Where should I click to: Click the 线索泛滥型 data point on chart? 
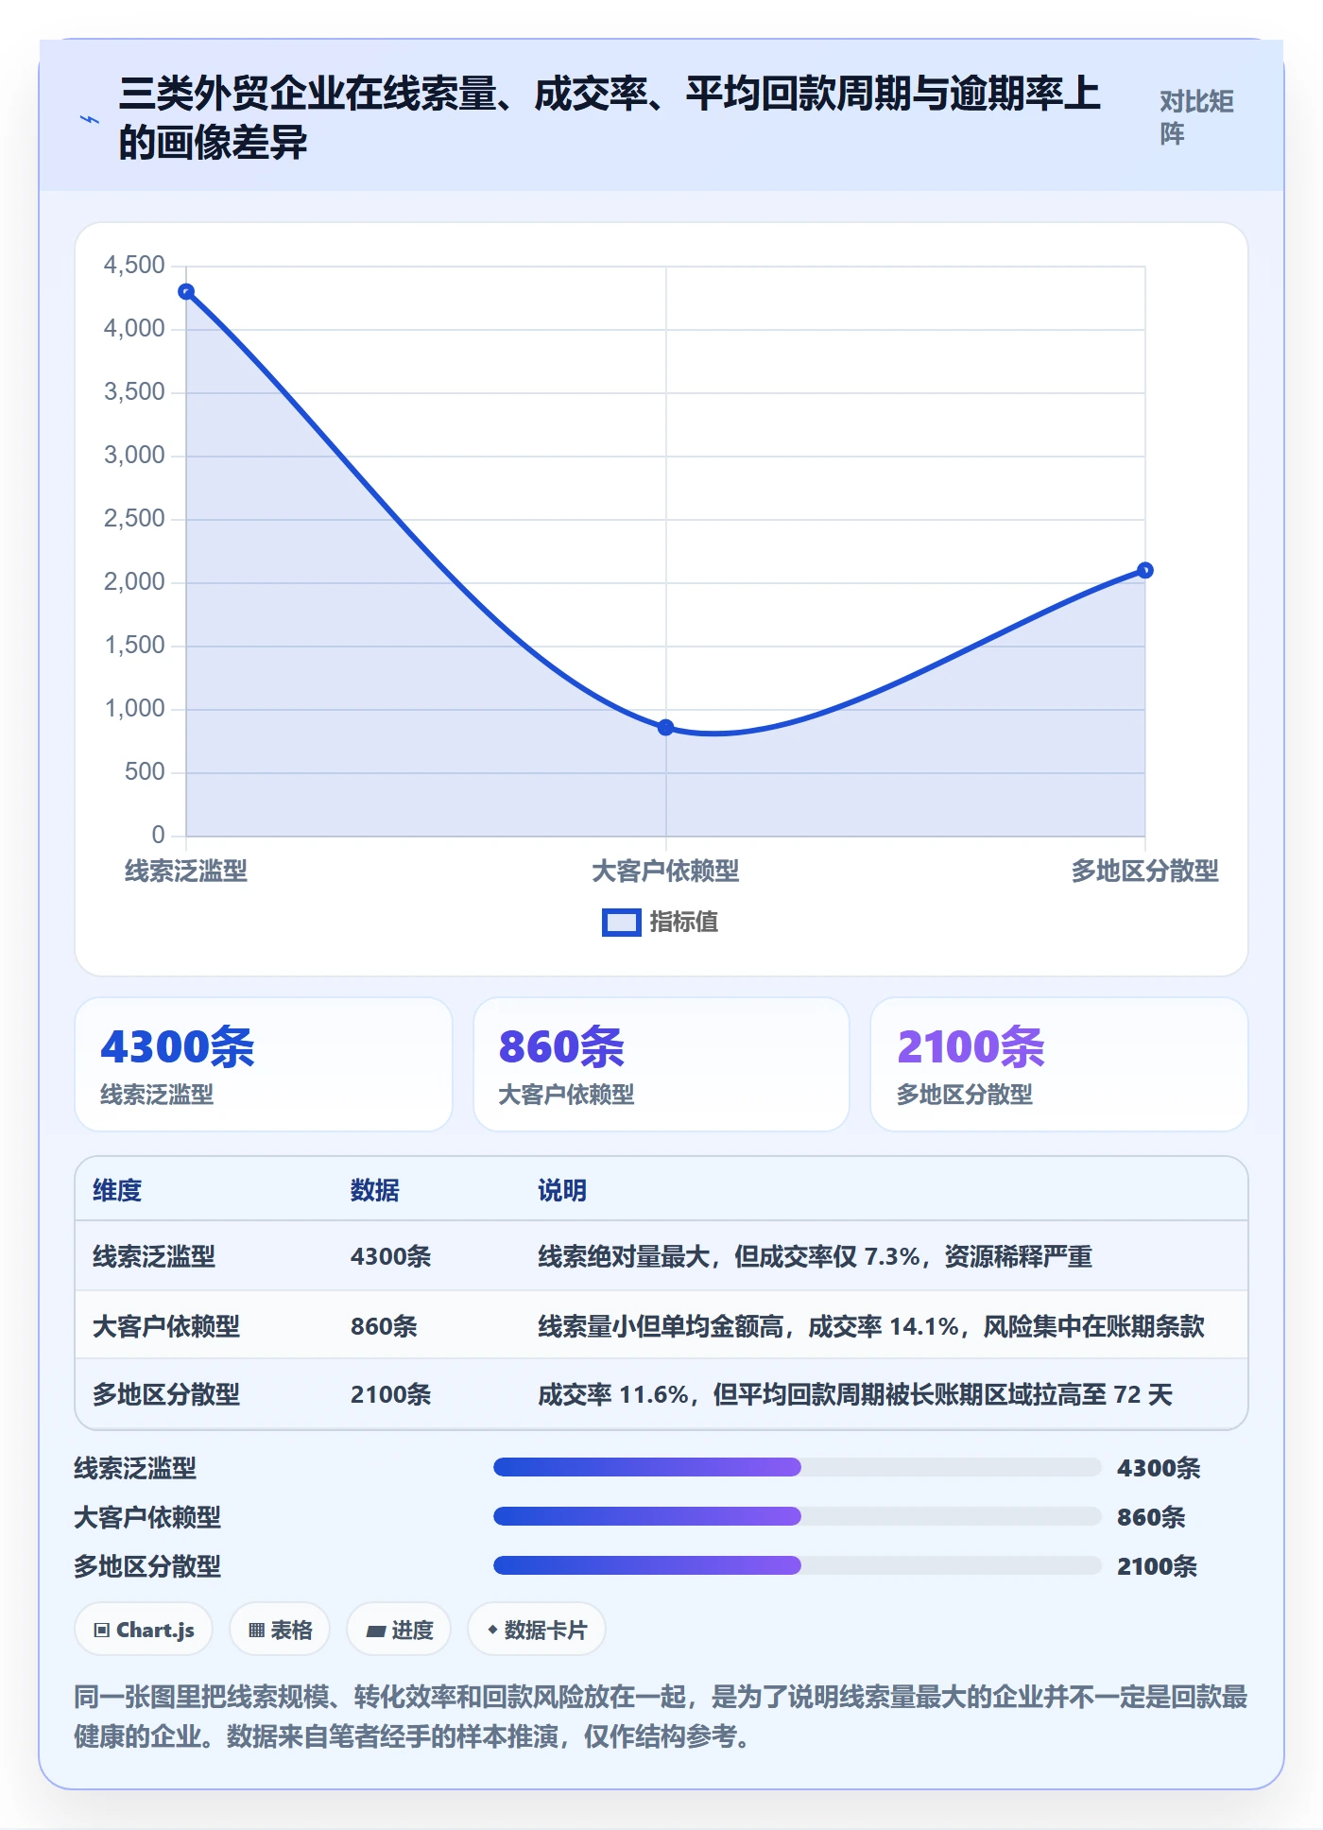(186, 292)
